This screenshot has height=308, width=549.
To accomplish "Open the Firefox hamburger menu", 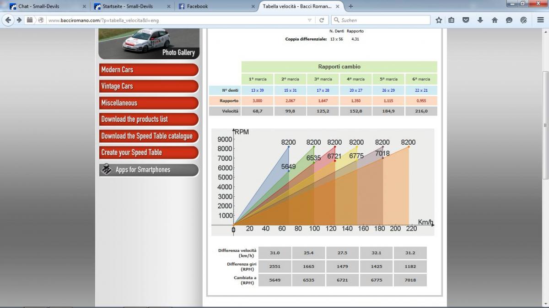I will (x=540, y=20).
